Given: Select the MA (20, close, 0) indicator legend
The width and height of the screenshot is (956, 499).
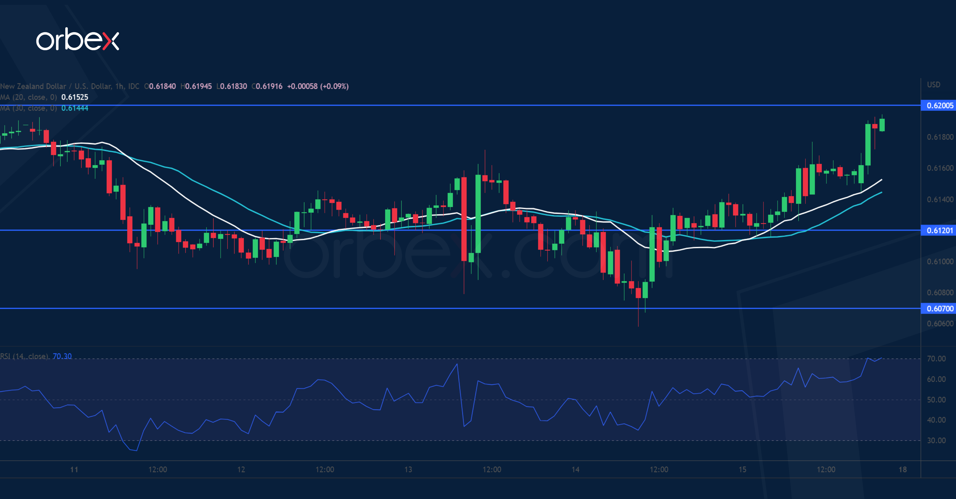Looking at the screenshot, I should pyautogui.click(x=29, y=97).
